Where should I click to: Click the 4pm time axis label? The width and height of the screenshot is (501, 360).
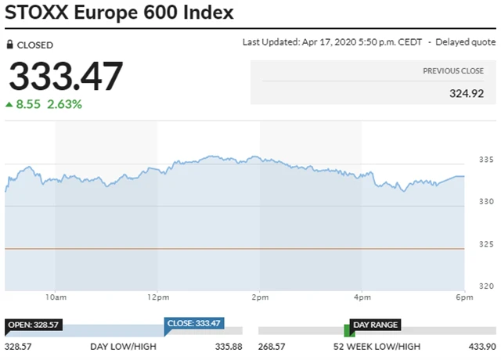362,297
